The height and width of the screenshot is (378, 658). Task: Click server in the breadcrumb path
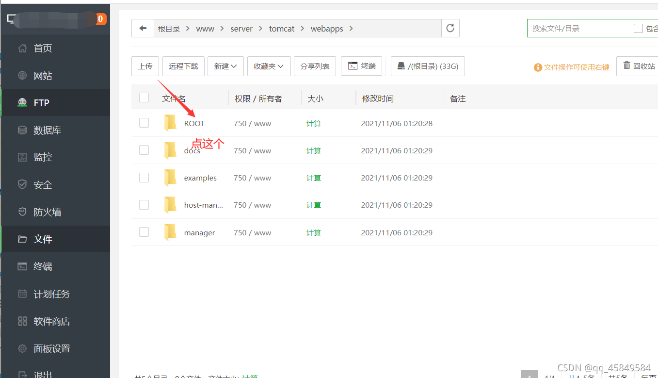pyautogui.click(x=241, y=29)
